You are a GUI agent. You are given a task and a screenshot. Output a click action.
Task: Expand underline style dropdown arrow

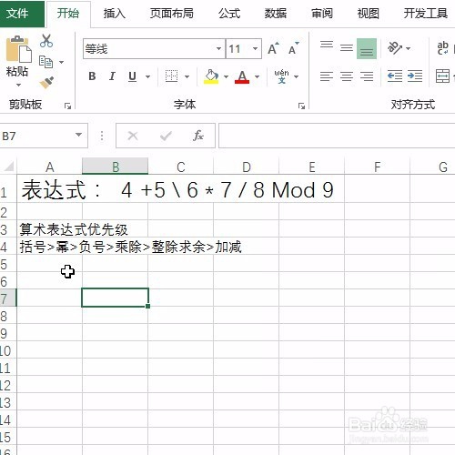pyautogui.click(x=147, y=76)
